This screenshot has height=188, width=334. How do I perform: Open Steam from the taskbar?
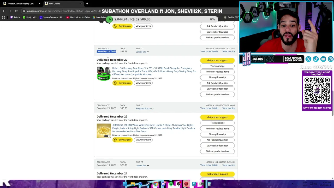point(148,184)
